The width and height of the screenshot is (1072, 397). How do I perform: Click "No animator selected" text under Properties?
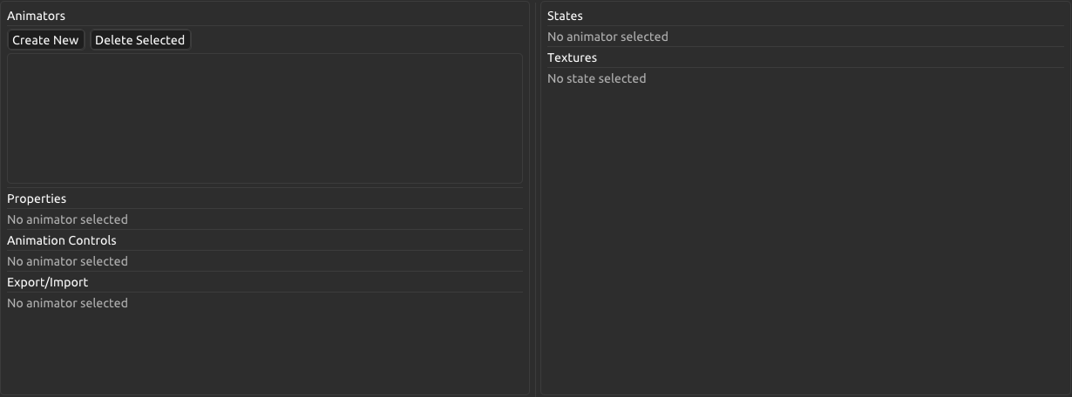pos(67,219)
